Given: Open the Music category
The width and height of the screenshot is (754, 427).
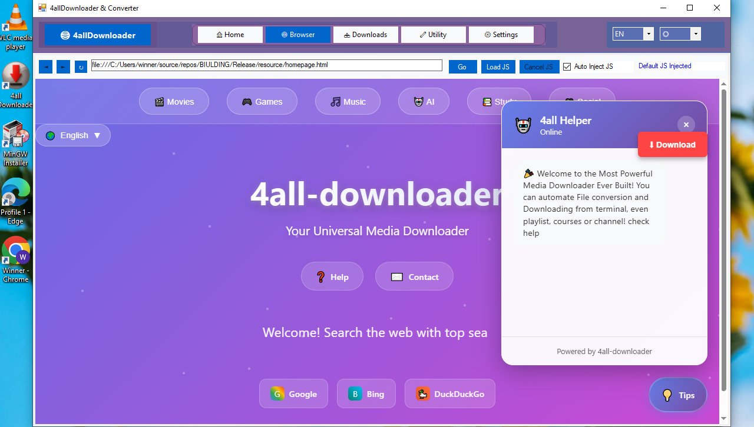Looking at the screenshot, I should click(348, 102).
